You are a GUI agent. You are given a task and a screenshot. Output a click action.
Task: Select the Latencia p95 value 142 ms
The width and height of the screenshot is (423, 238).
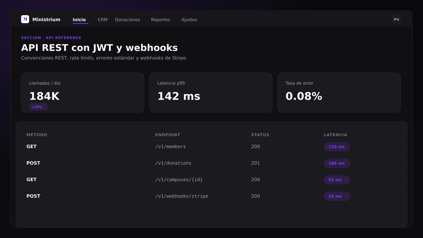pos(179,96)
